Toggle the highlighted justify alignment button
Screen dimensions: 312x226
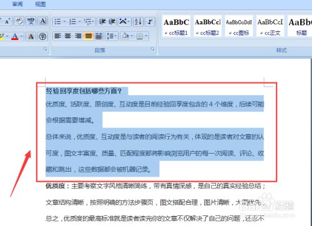click(89, 36)
